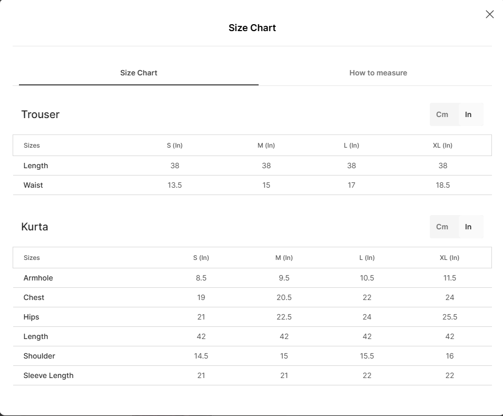Click the Kurta Armhole value 10.5 for L
Image resolution: width=503 pixels, height=416 pixels.
(367, 278)
